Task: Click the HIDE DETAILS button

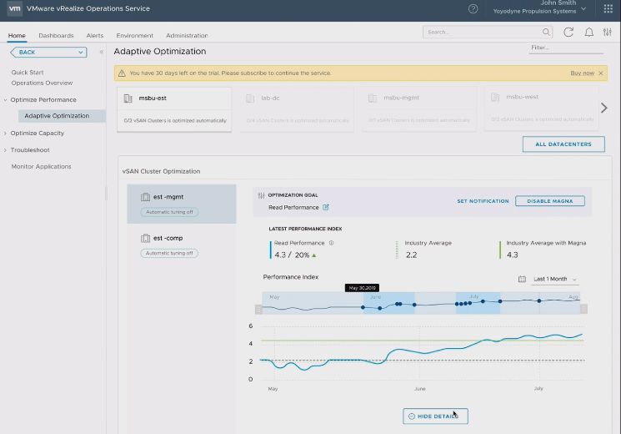Action: 435,416
